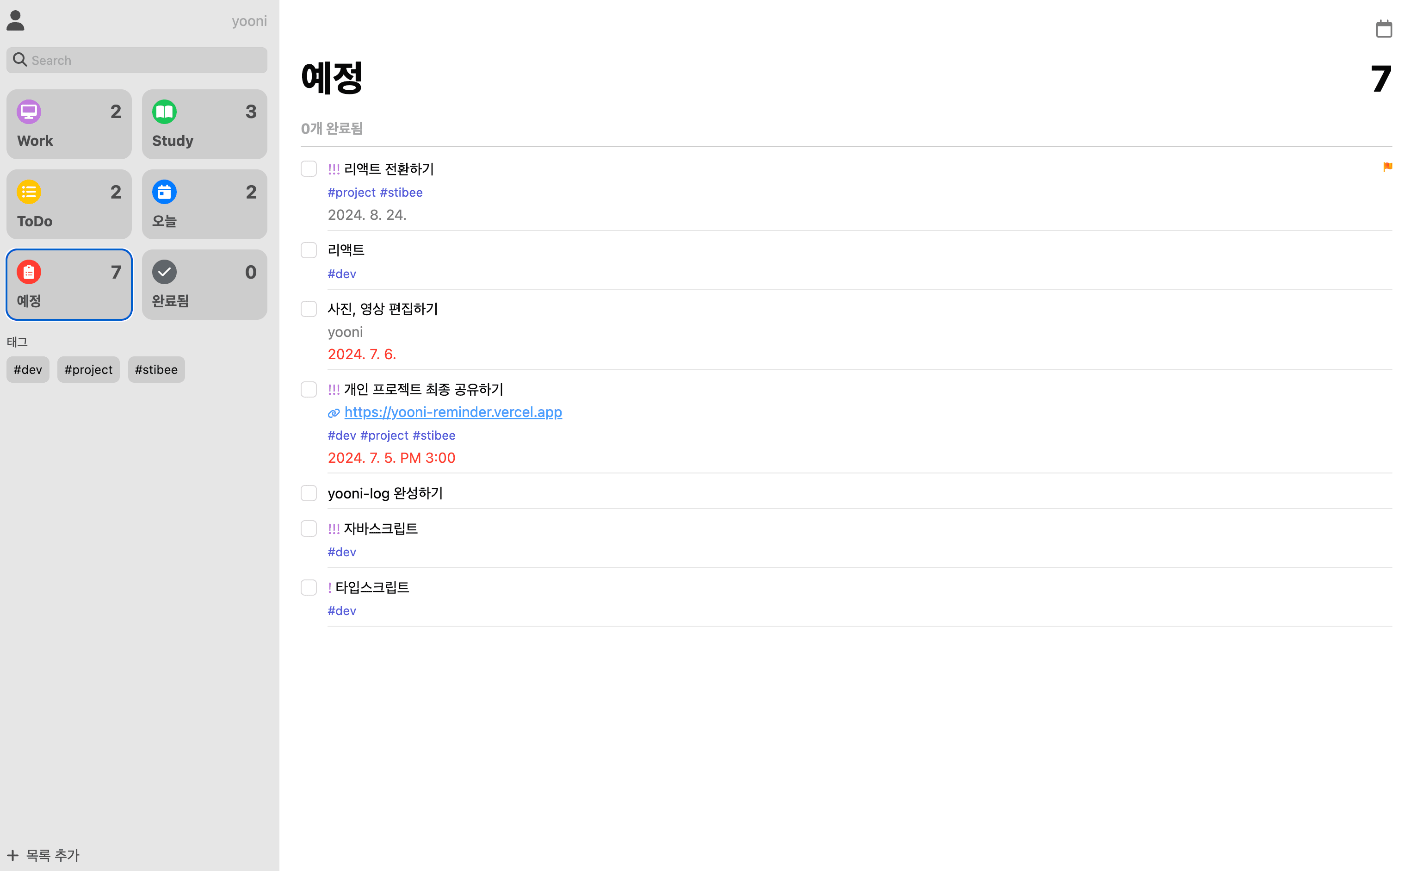Image resolution: width=1410 pixels, height=871 pixels.
Task: Click the purple Work list monitor icon
Action: pyautogui.click(x=29, y=112)
